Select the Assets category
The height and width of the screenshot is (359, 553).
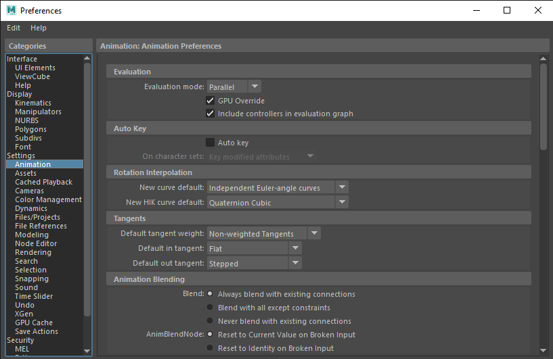click(26, 173)
